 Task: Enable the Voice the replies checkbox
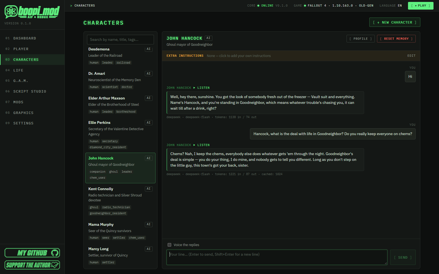[x=169, y=245]
